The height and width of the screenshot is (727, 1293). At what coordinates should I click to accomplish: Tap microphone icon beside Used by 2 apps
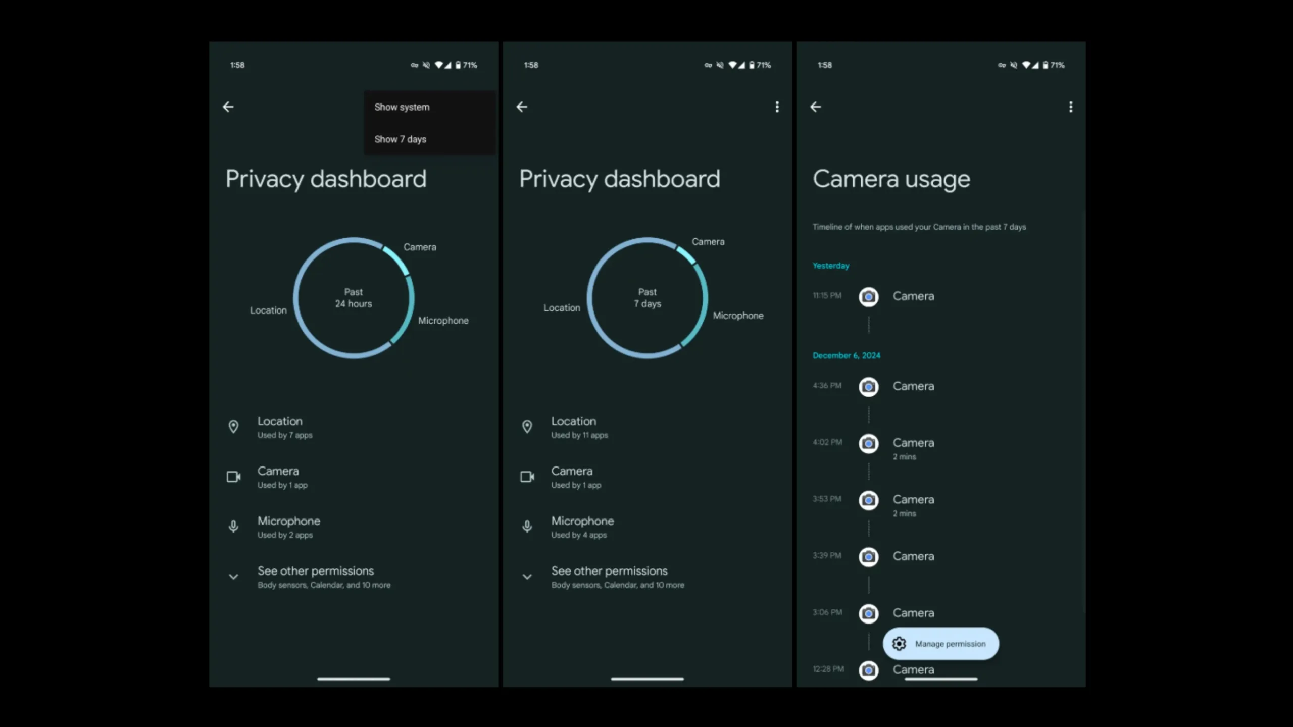click(x=233, y=527)
